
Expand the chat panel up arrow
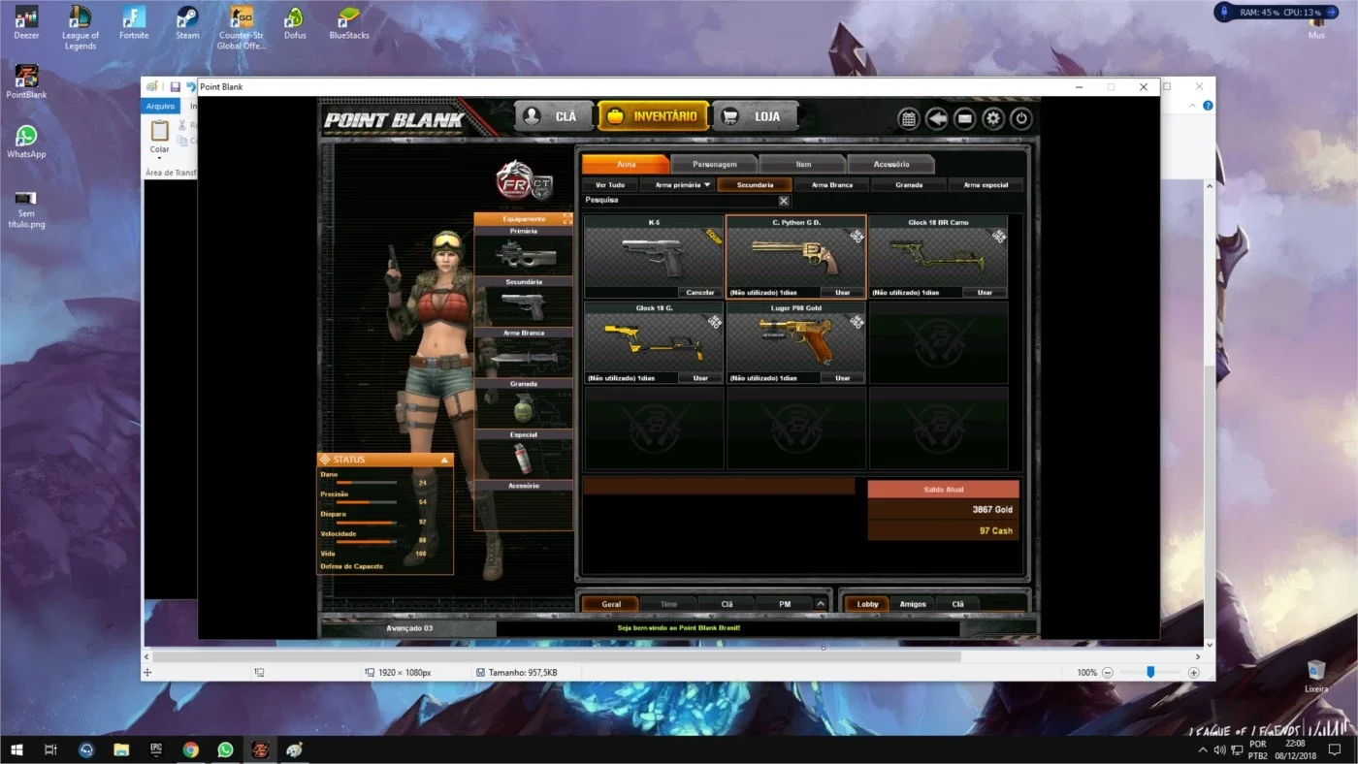(821, 604)
